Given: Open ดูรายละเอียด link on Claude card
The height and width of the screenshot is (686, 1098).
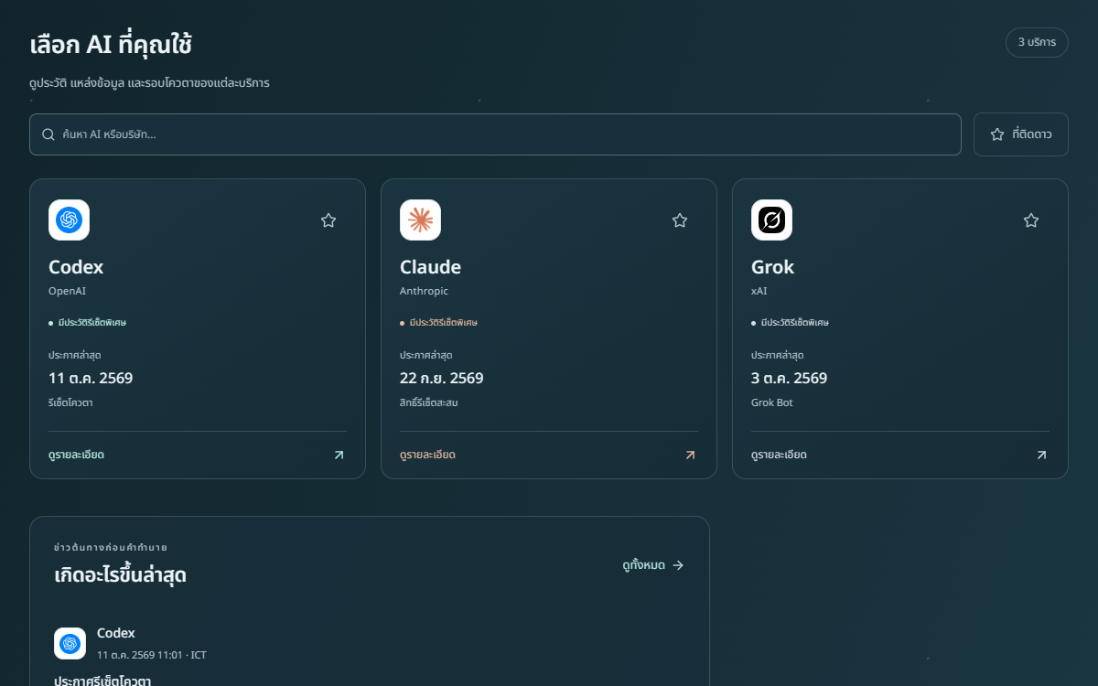Looking at the screenshot, I should [427, 455].
